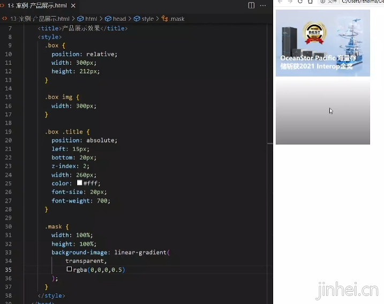This screenshot has height=304, width=384.
Task: Go back in the browser
Action: (280, 2)
